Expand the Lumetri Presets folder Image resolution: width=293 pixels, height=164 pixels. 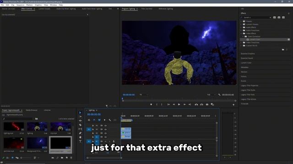click(241, 24)
